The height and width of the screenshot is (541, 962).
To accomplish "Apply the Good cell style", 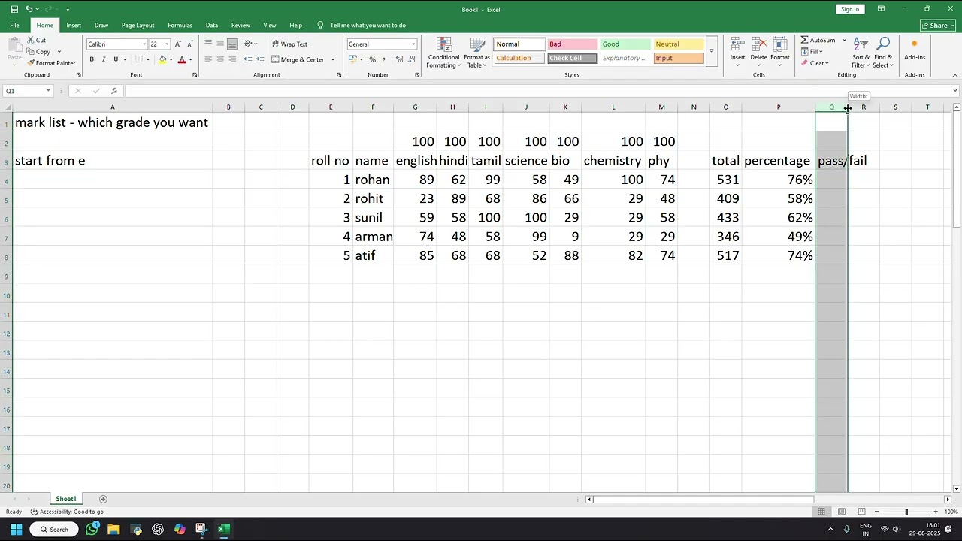I will tap(625, 44).
